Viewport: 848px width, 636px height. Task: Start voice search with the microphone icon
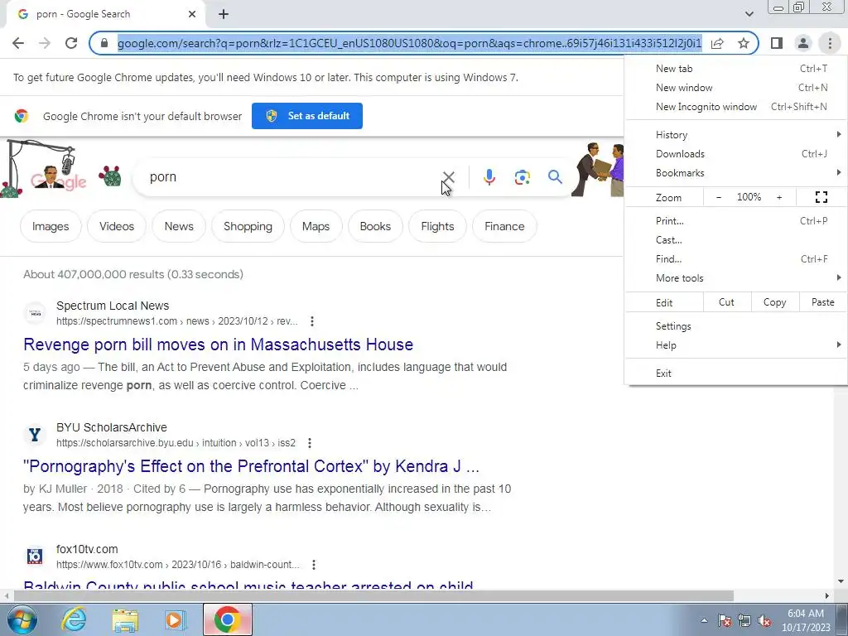tap(489, 177)
